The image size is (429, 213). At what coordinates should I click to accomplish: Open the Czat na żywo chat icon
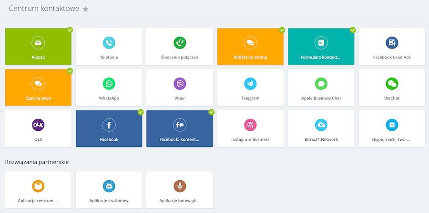tap(38, 84)
